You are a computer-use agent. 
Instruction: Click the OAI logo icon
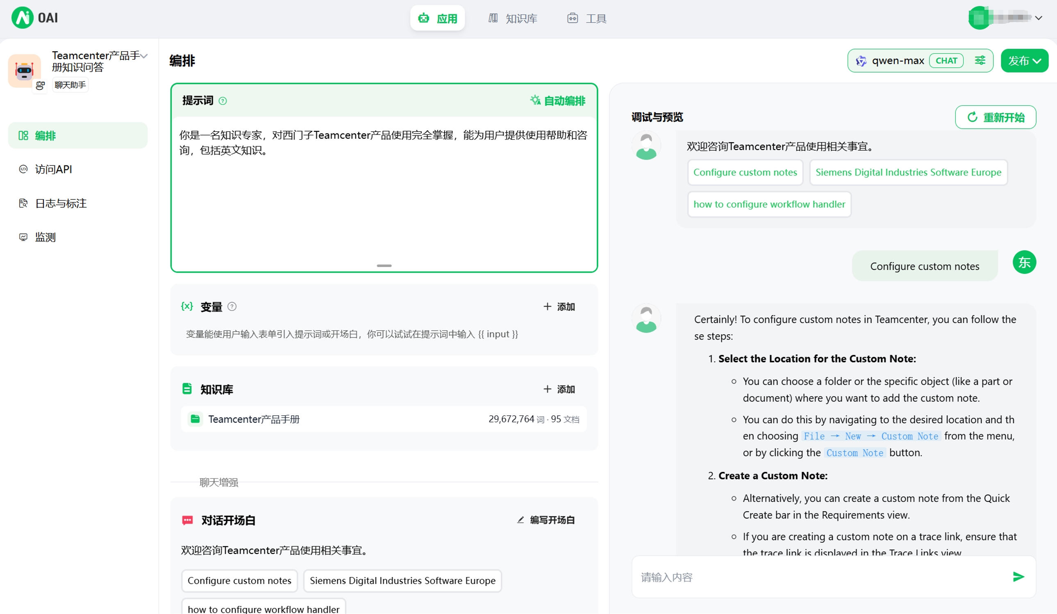point(22,18)
